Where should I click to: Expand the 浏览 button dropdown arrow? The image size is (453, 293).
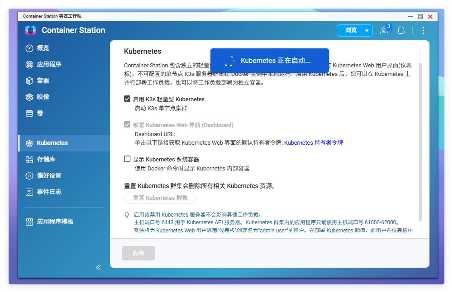(x=367, y=30)
